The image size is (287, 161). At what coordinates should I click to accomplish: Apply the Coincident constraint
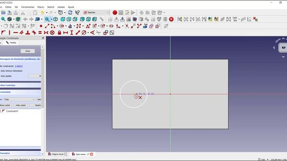tap(3, 33)
